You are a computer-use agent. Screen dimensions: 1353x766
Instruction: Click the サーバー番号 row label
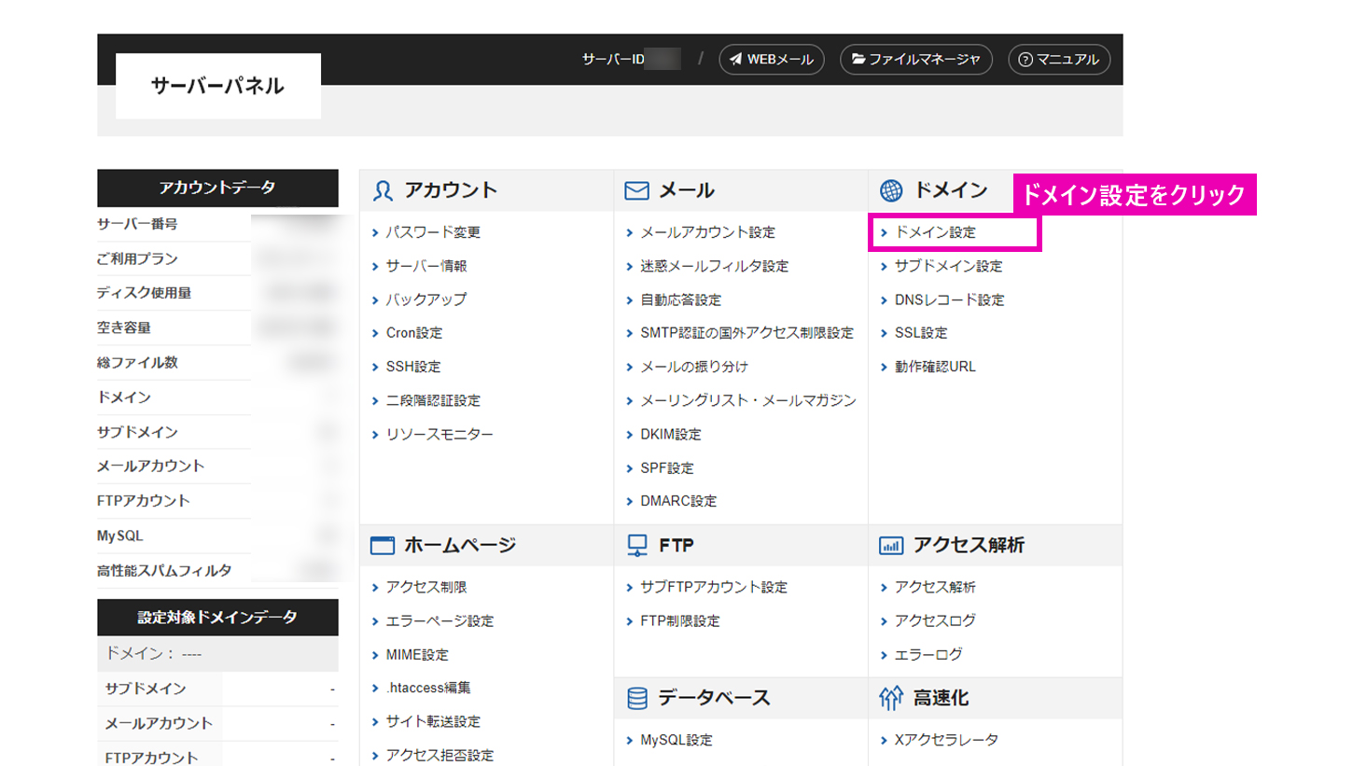pos(137,224)
